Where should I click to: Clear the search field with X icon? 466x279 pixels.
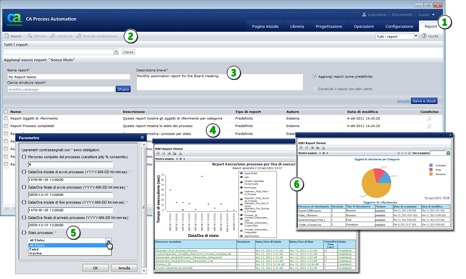click(116, 52)
